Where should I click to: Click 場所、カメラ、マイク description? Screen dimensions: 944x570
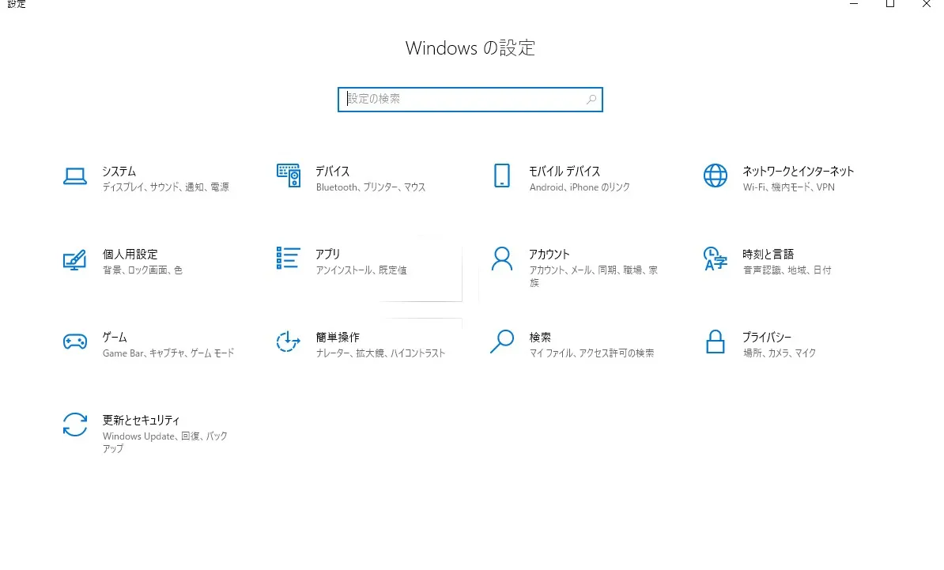(x=780, y=353)
